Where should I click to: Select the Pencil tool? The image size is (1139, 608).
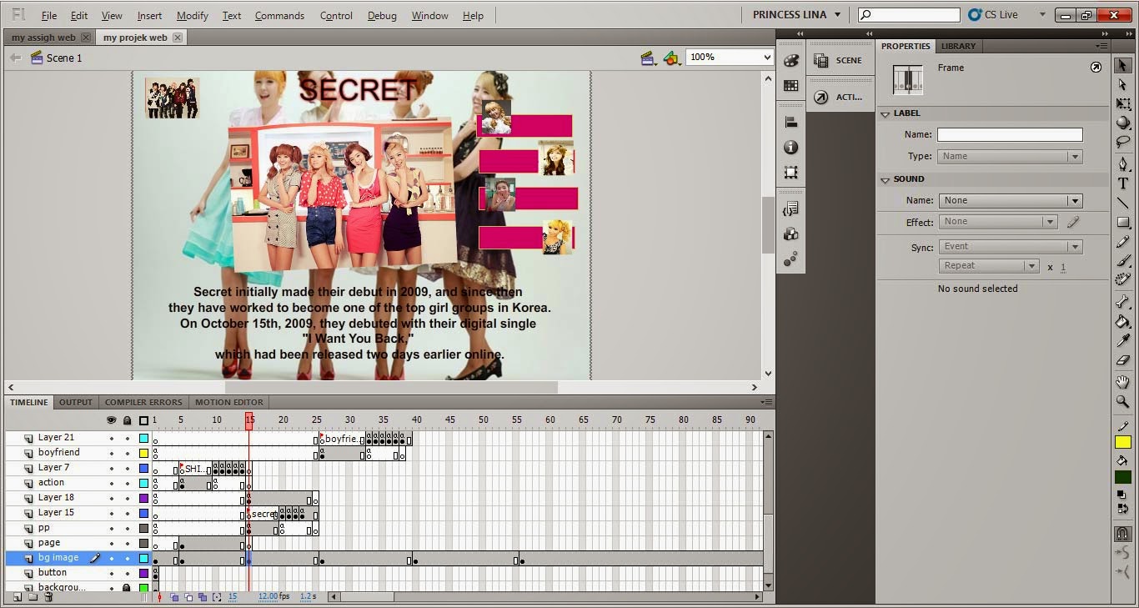pos(1123,241)
